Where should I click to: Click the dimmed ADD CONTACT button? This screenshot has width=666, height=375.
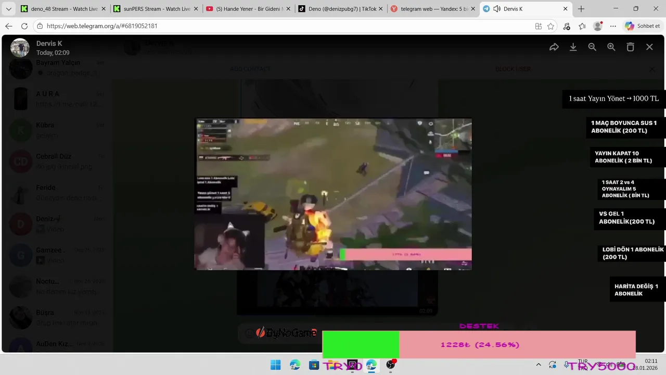click(250, 69)
